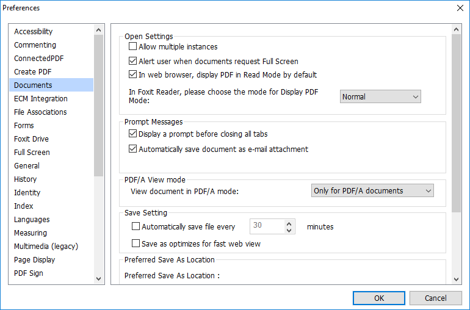Go to PDF Sign preferences category

[x=29, y=273]
